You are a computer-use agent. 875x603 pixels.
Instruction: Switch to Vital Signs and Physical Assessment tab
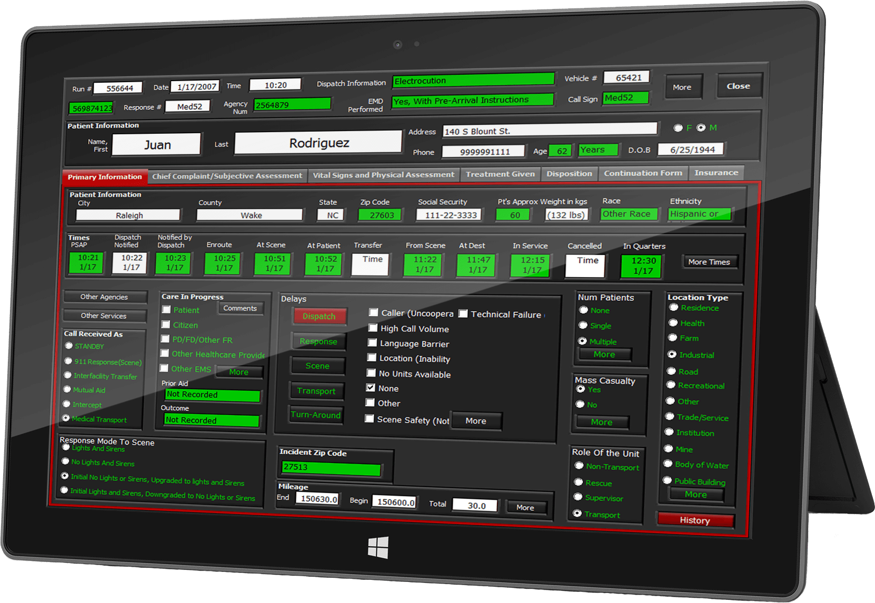(383, 175)
